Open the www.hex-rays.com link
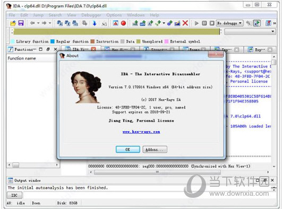Viewport: 282px width, 209px height. tap(141, 132)
